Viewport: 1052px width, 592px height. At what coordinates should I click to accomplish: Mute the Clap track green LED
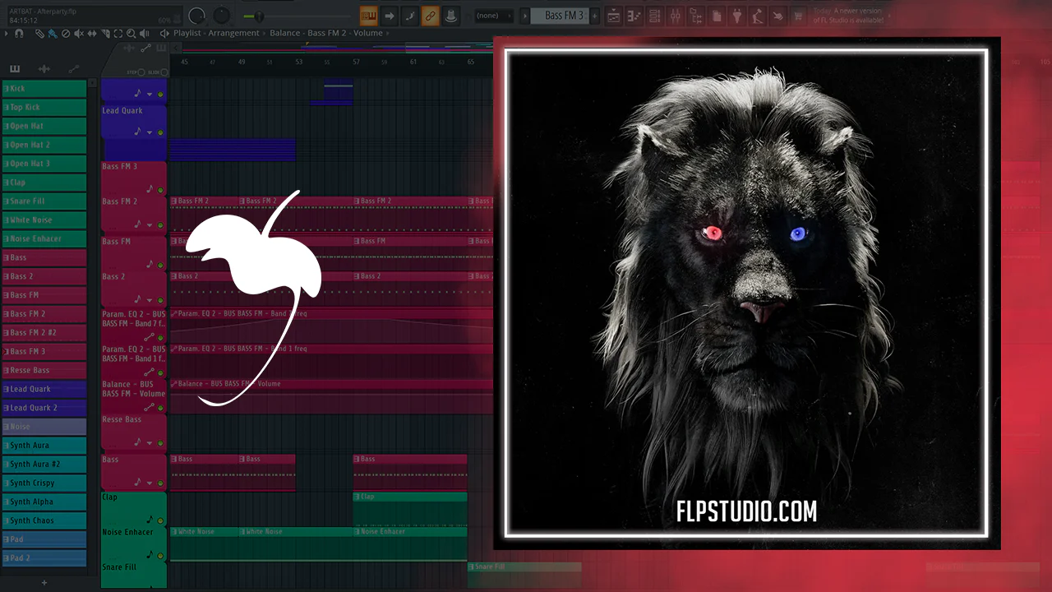pos(160,520)
